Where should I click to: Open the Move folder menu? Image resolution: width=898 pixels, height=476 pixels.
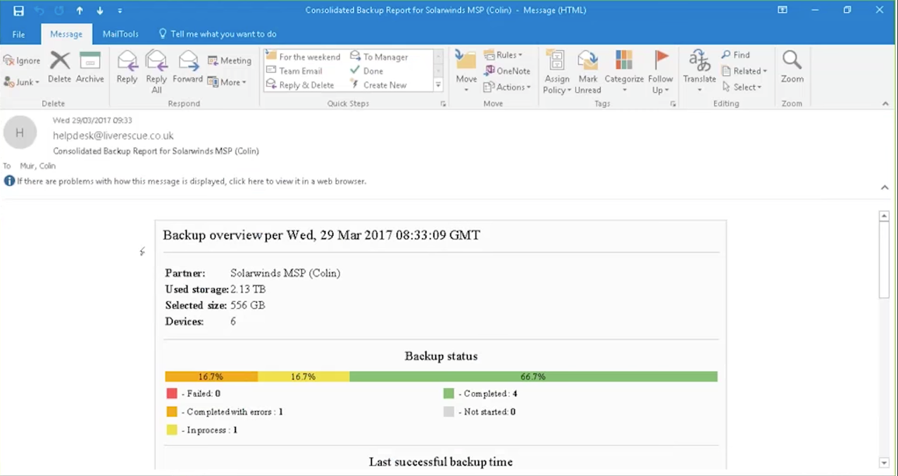pos(466,72)
